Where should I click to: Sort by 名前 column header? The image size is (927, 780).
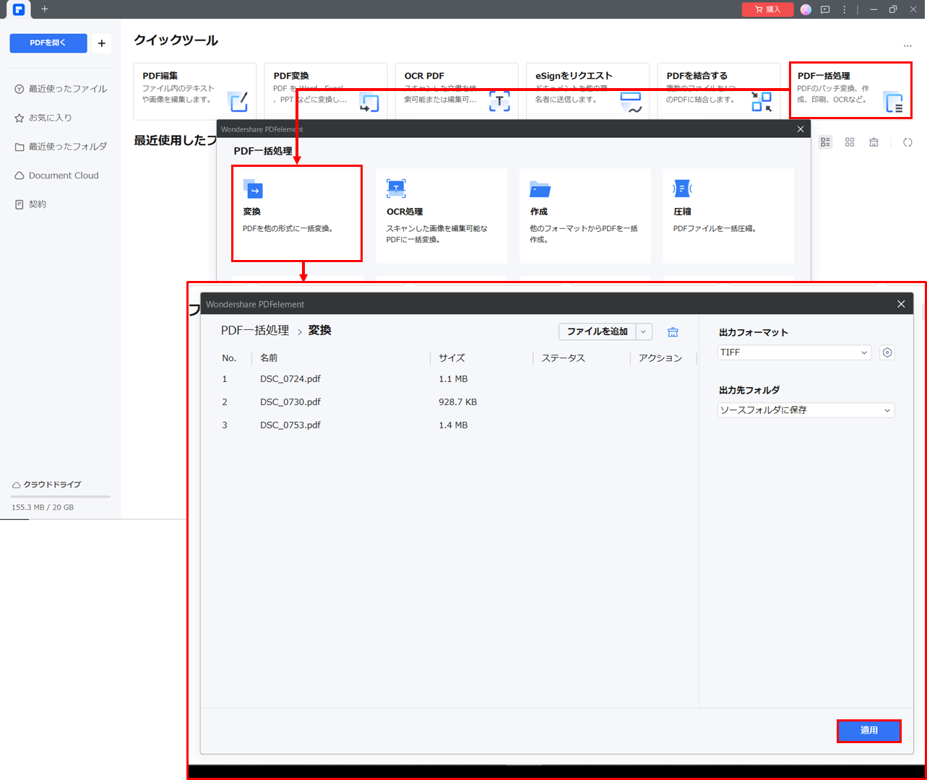[x=269, y=358]
